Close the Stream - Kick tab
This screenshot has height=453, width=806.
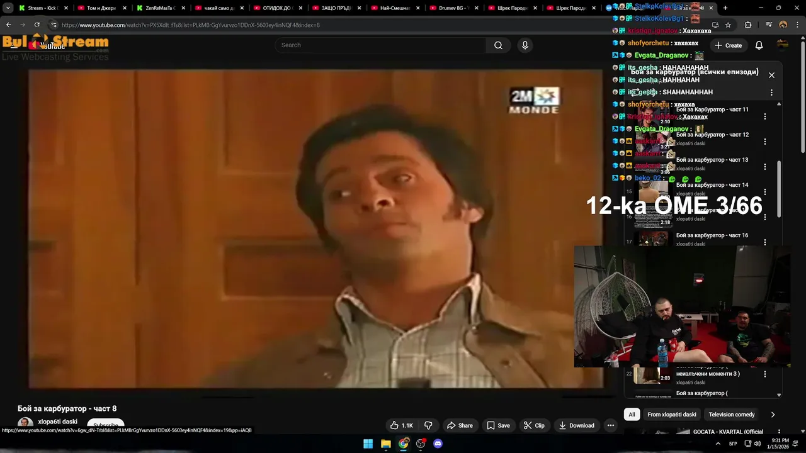pyautogui.click(x=66, y=8)
